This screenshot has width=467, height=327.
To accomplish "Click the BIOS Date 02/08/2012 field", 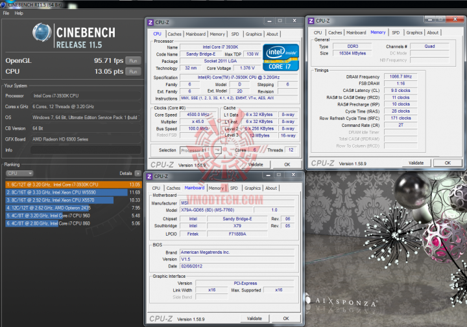I will [x=237, y=266].
